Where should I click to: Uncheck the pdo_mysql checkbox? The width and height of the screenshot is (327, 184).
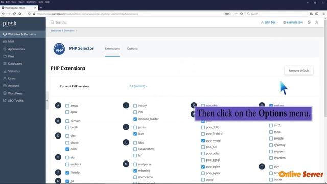click(203, 141)
